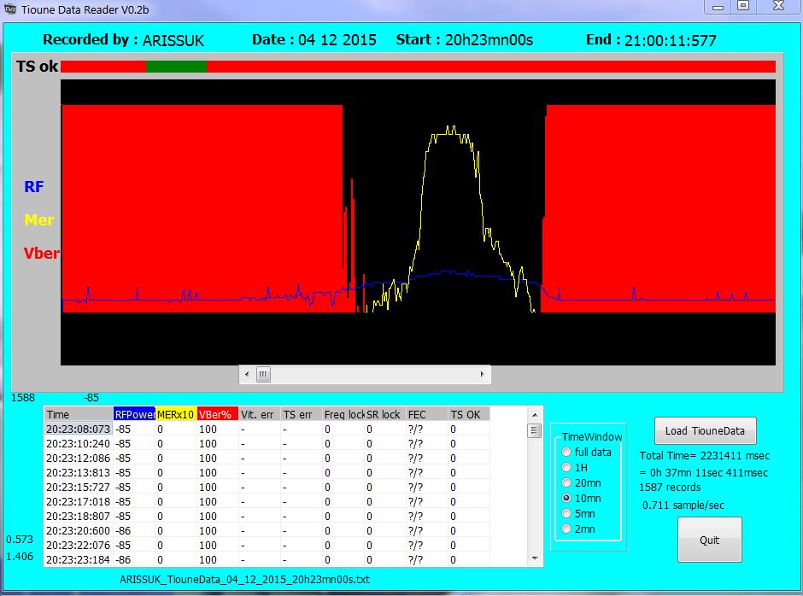Click the blue RF legend label
The height and width of the screenshot is (596, 803).
34,187
